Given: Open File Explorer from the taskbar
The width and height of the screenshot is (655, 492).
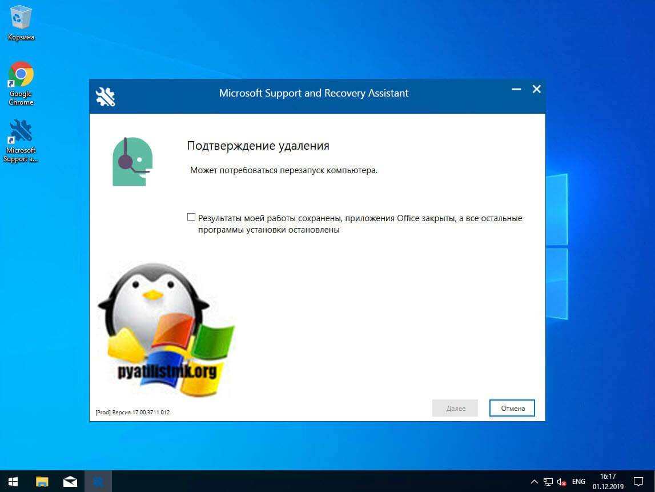Looking at the screenshot, I should (41, 482).
